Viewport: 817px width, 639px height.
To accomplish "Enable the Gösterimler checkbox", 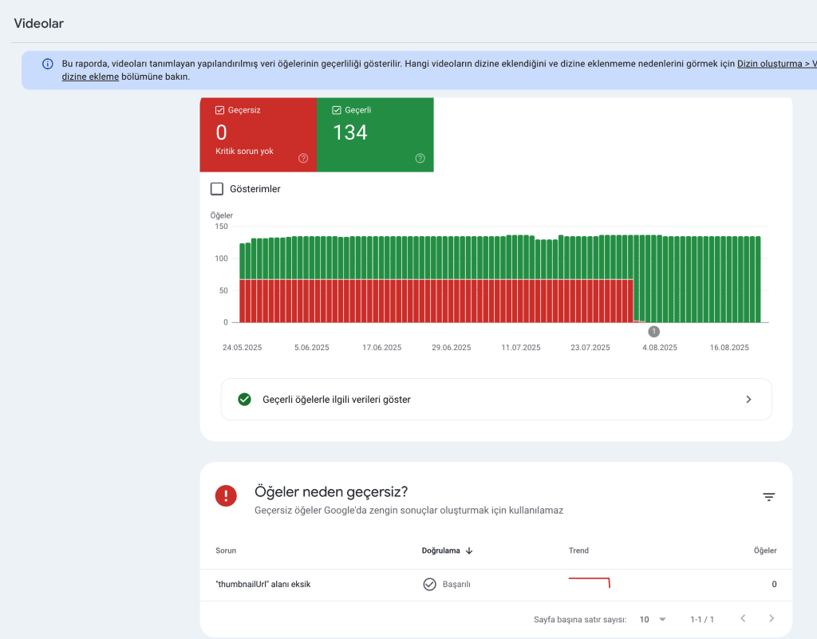I will tap(216, 189).
